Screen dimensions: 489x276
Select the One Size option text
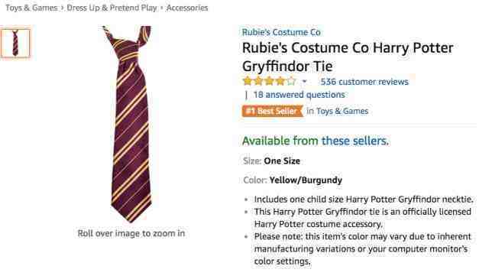pyautogui.click(x=282, y=161)
